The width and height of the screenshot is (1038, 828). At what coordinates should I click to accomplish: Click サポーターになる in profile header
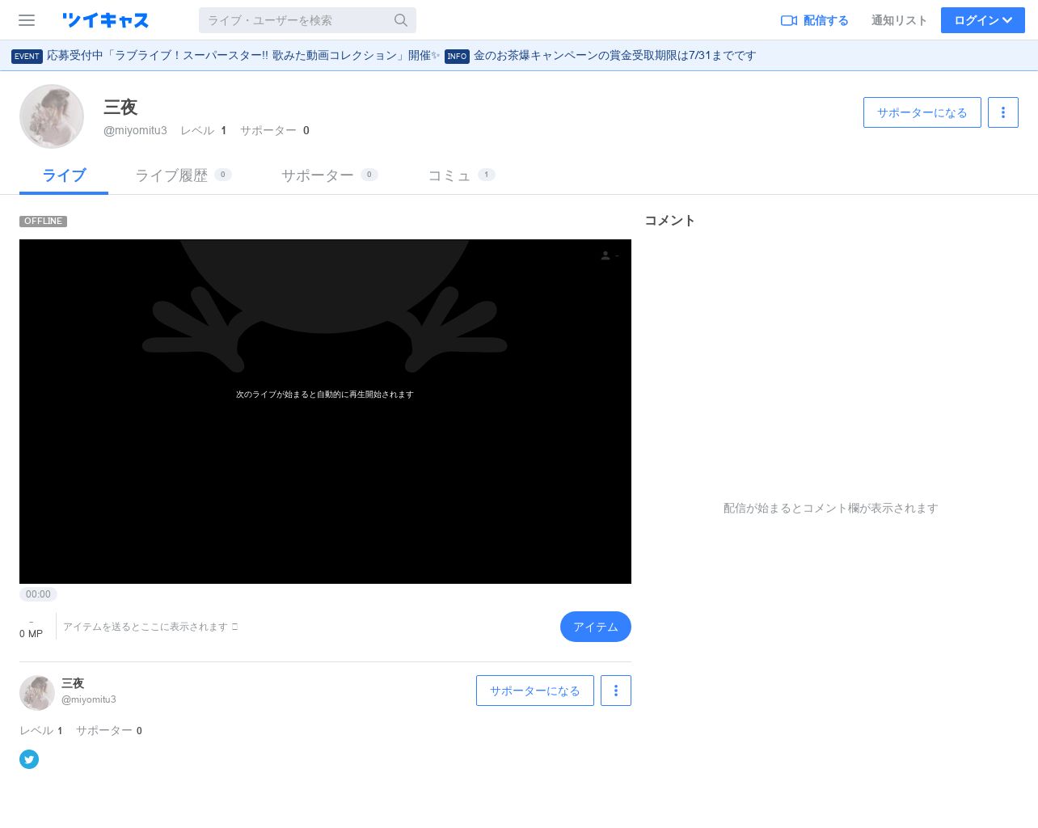pos(922,112)
